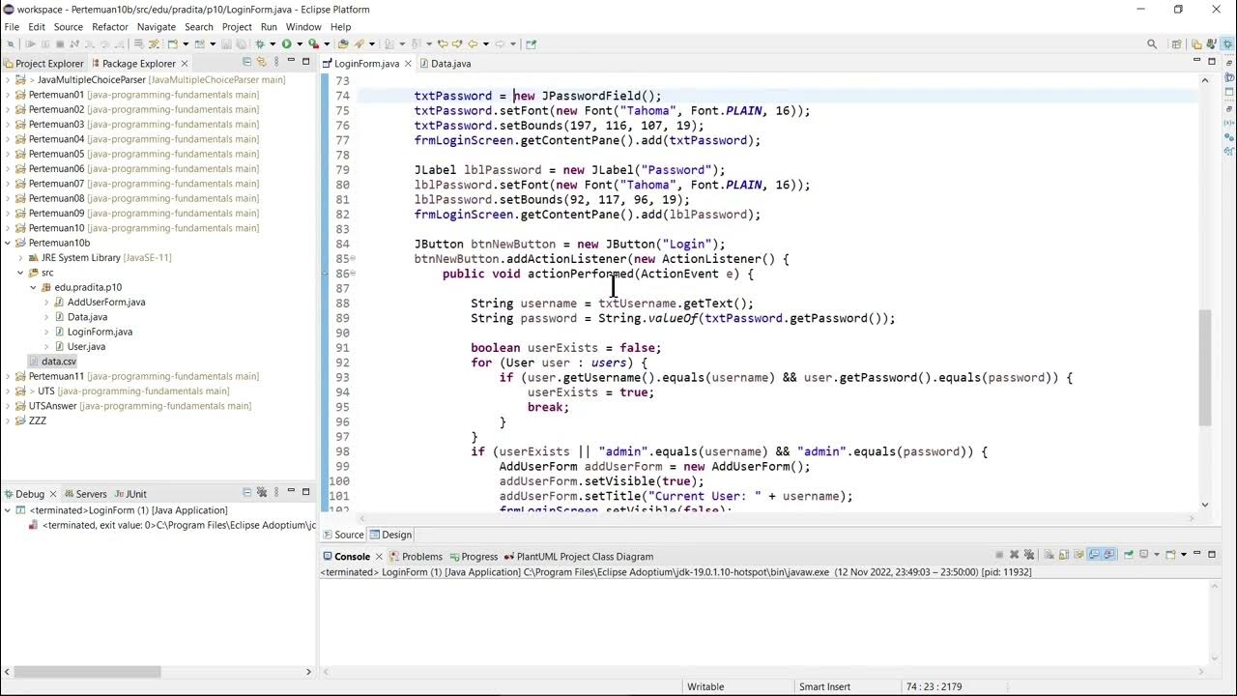Open the JUnit view tab
1237x696 pixels.
click(129, 494)
